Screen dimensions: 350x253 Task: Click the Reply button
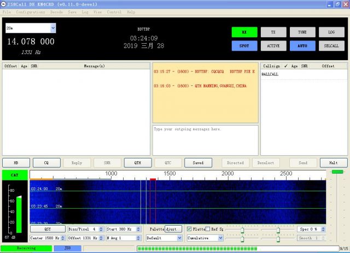pyautogui.click(x=77, y=163)
